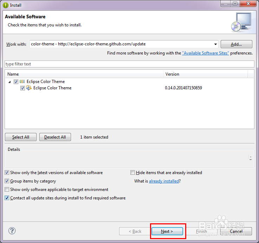
Task: Enable Hide items that are already installed
Action: pos(132,173)
